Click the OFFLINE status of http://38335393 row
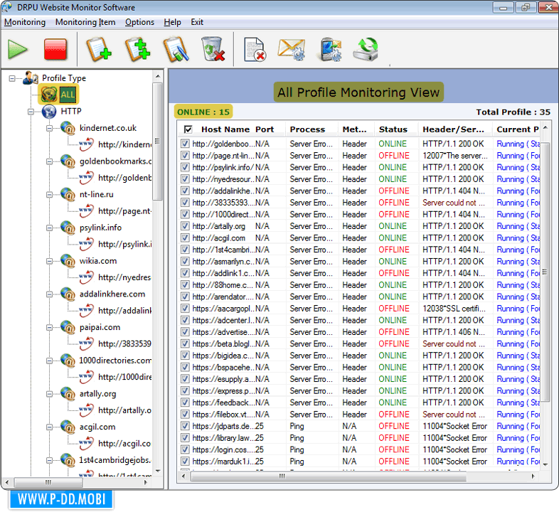The image size is (559, 512). (394, 203)
